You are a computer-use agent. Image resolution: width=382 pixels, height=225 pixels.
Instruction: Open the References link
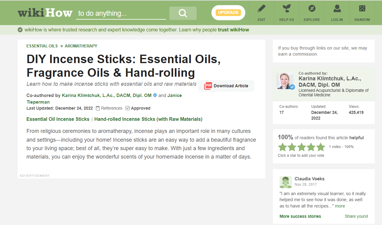pos(111,108)
